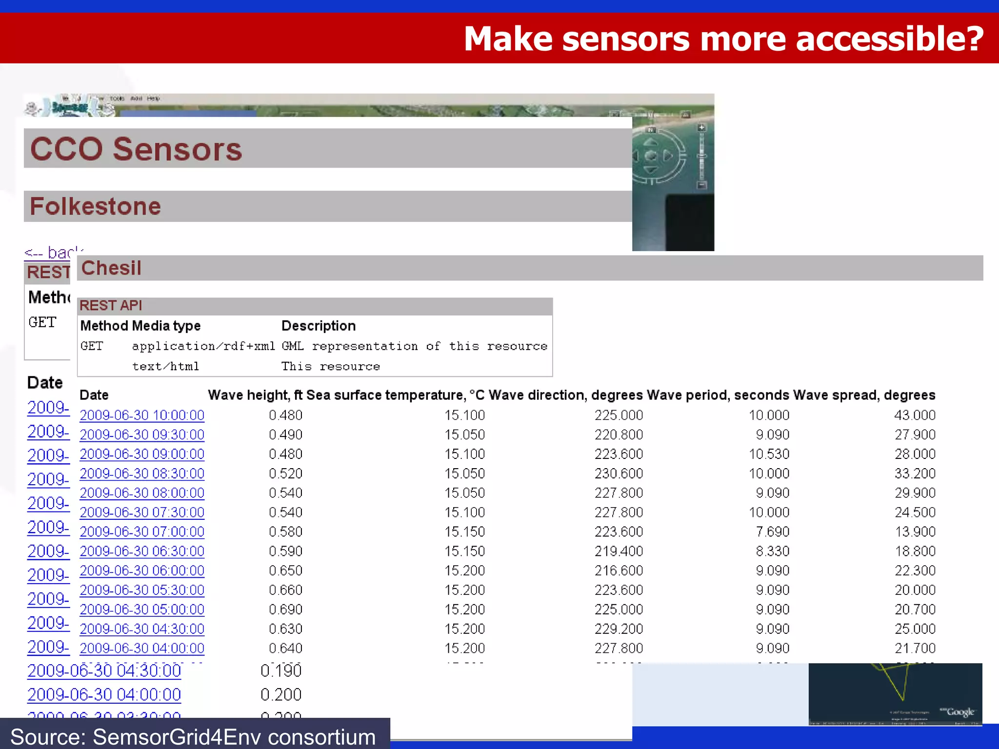Open Chesil reading 2009-06-30 09:30:00
The image size is (999, 749).
pos(142,434)
